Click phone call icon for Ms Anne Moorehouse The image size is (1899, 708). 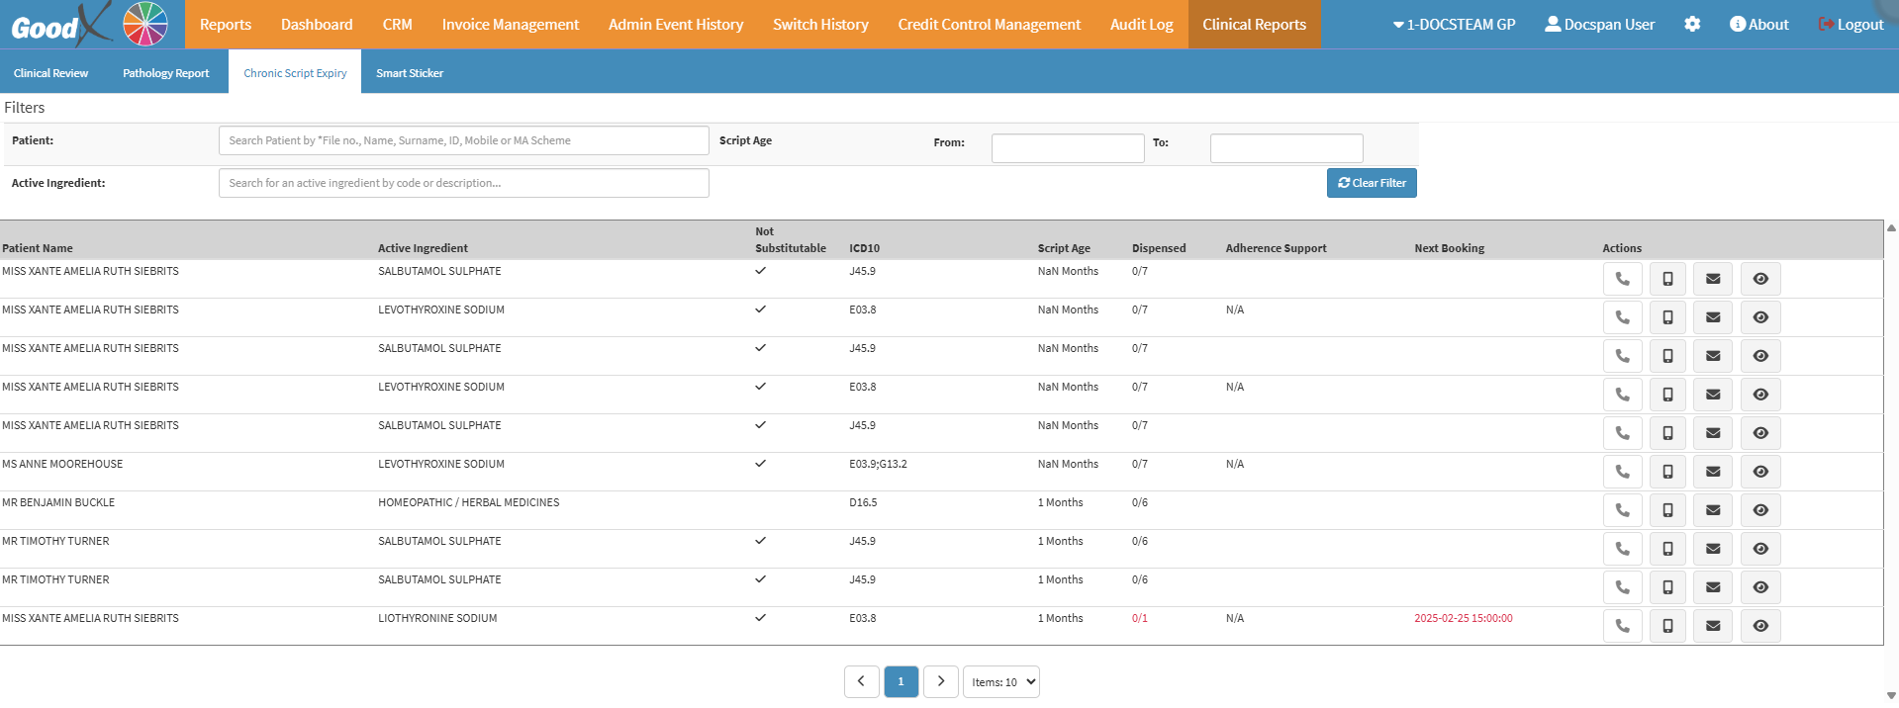[1622, 472]
